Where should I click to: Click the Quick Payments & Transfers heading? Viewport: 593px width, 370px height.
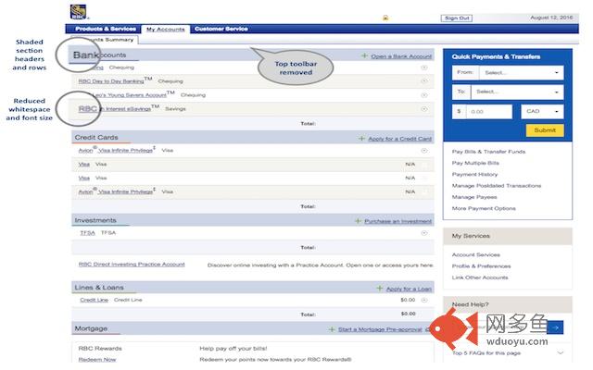(496, 56)
